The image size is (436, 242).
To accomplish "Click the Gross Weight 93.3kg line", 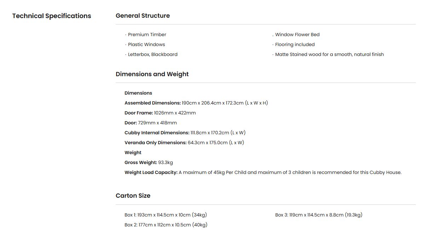I will 149,163.
